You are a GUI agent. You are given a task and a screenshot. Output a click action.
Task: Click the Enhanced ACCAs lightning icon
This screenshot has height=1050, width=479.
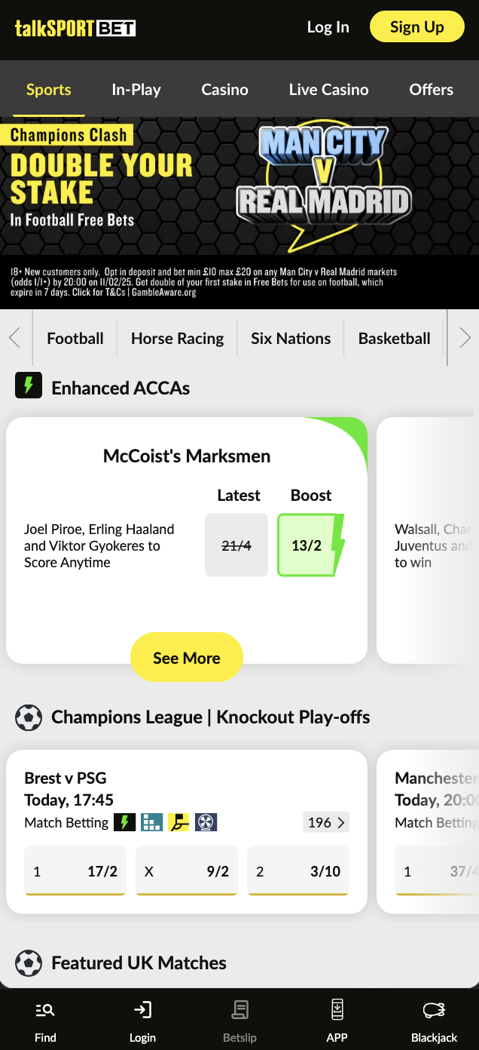click(x=28, y=385)
